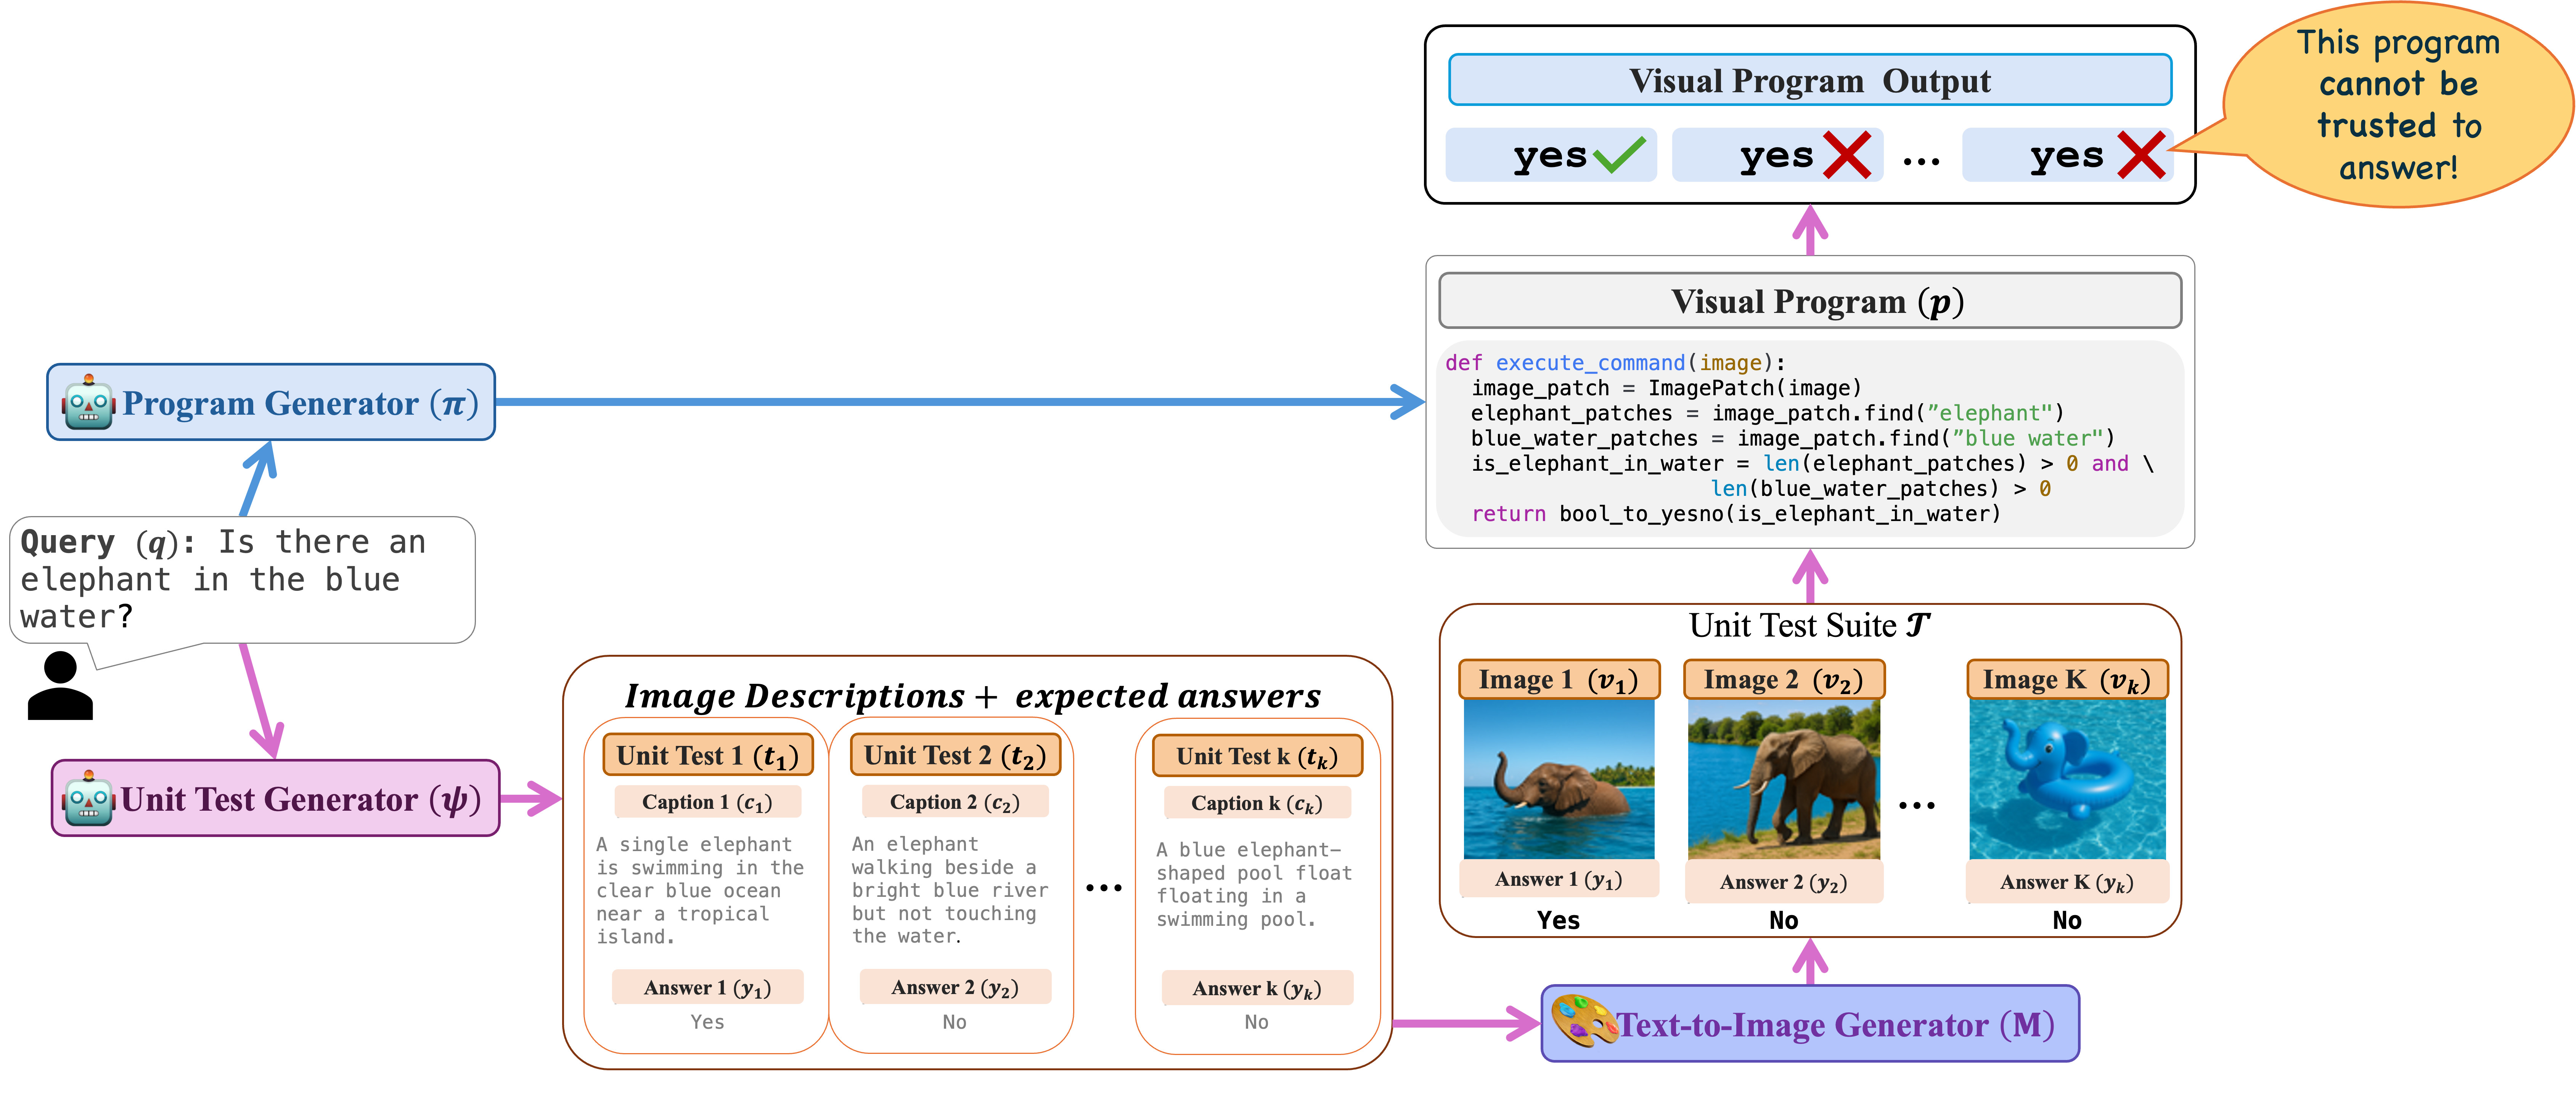The width and height of the screenshot is (2576, 1116).
Task: Click the Image 1 (v1) label
Action: click(x=1559, y=679)
